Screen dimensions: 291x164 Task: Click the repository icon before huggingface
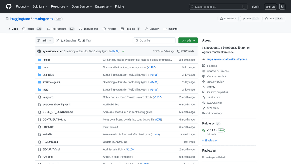coord(7,19)
